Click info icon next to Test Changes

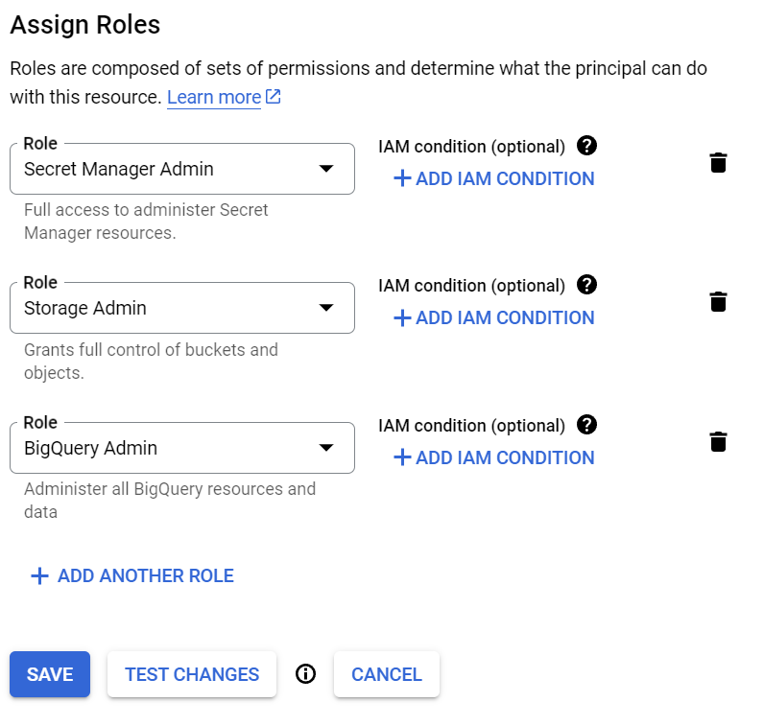305,674
